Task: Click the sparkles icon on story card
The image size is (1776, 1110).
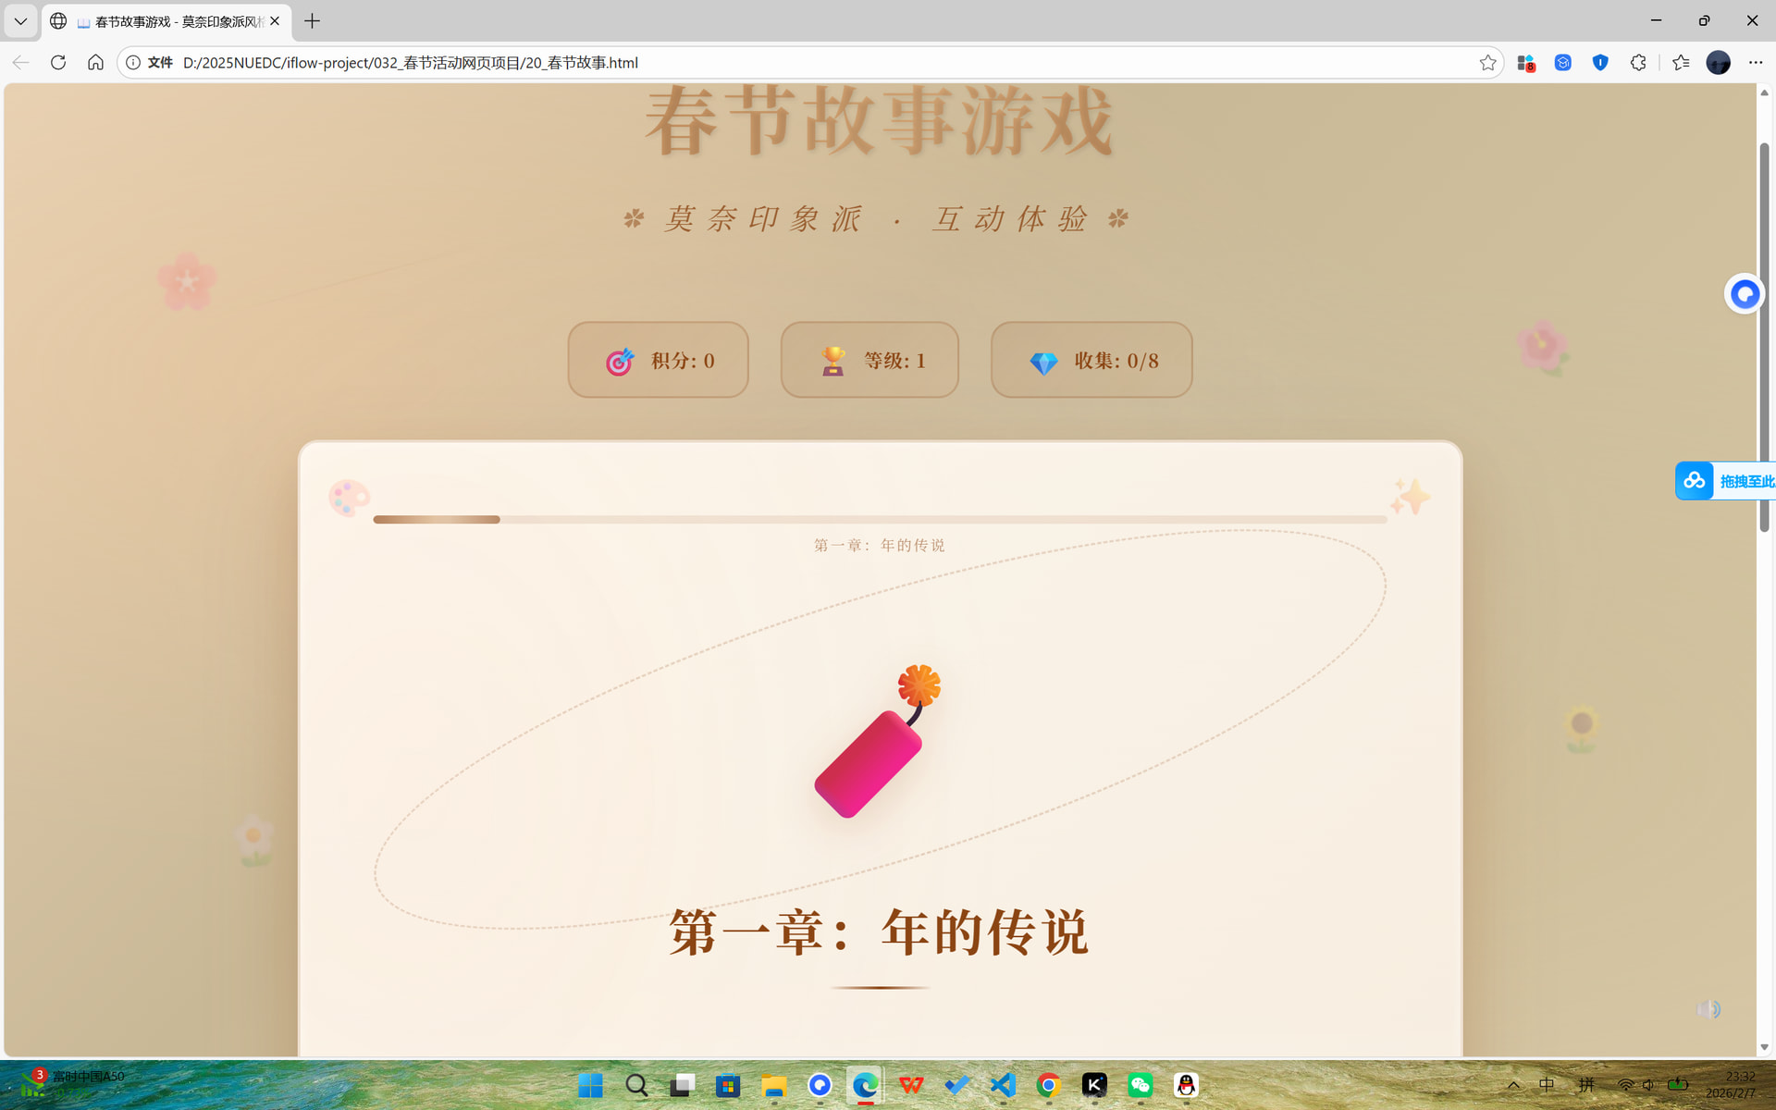Action: click(x=1410, y=497)
